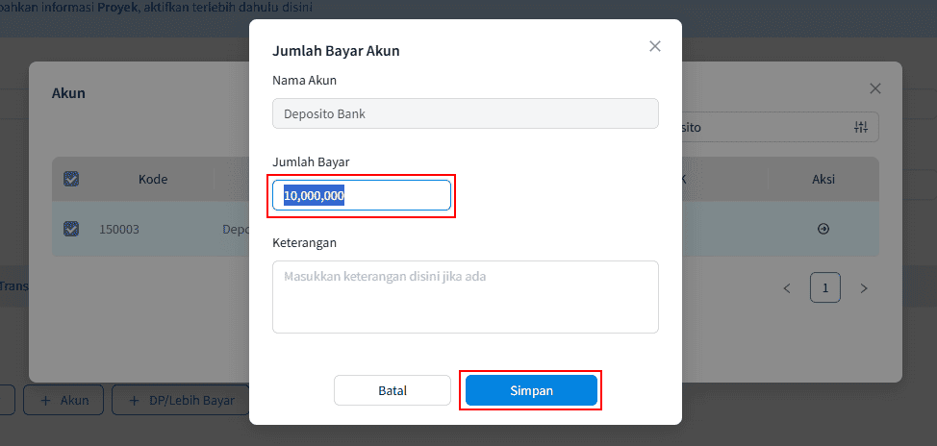
Task: Go to the previous page chevron
Action: (x=787, y=287)
